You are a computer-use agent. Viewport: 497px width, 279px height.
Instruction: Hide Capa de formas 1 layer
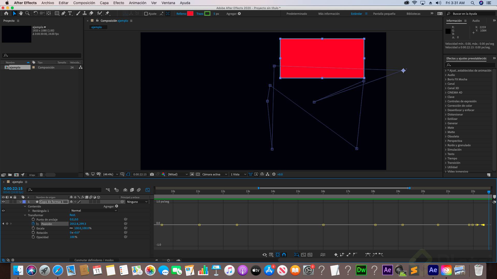pos(3,202)
